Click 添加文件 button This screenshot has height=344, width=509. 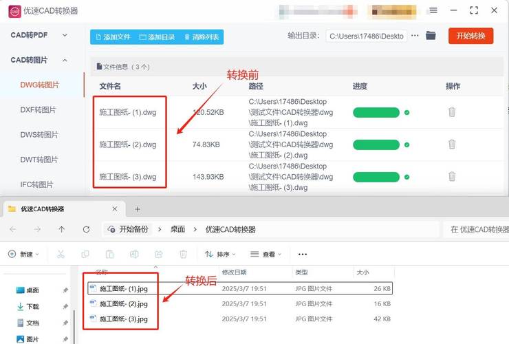113,37
